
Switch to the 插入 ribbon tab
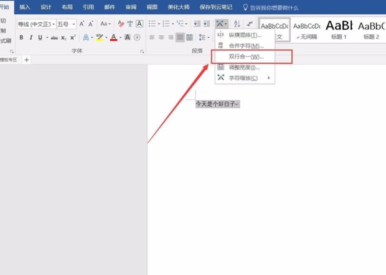coord(24,7)
